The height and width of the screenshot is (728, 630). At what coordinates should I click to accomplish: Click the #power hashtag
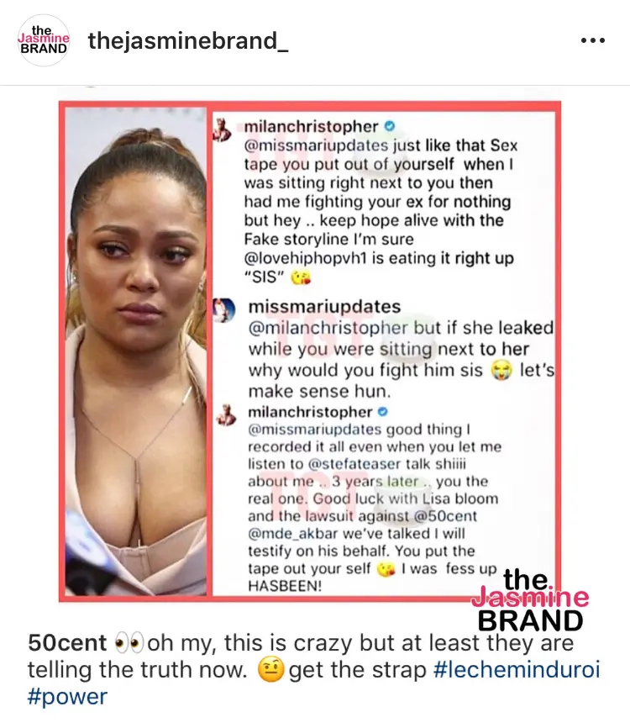click(x=67, y=696)
